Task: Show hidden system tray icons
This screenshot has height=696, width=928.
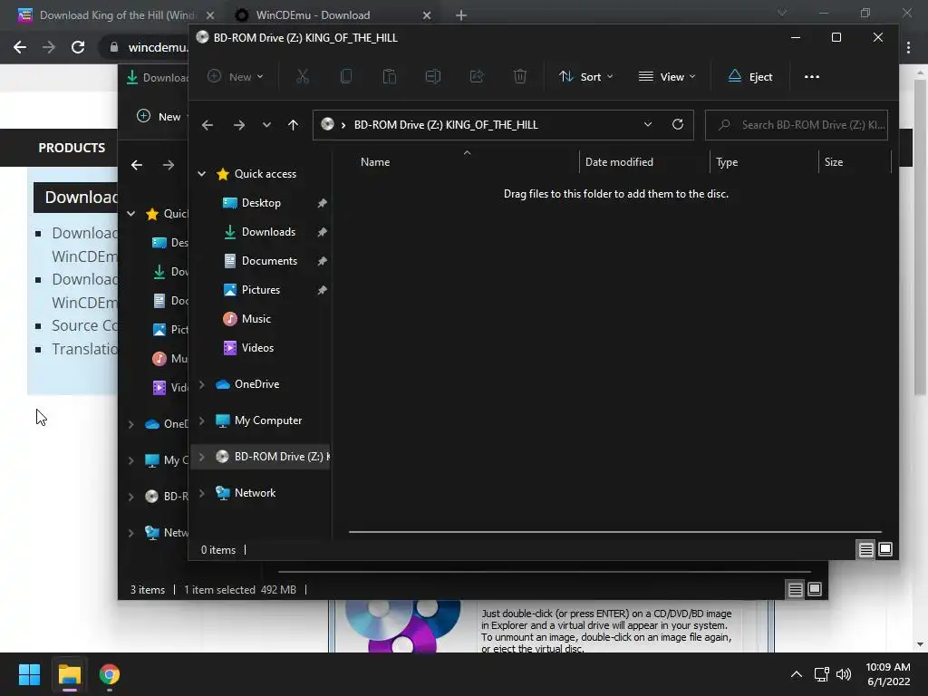Action: click(797, 674)
